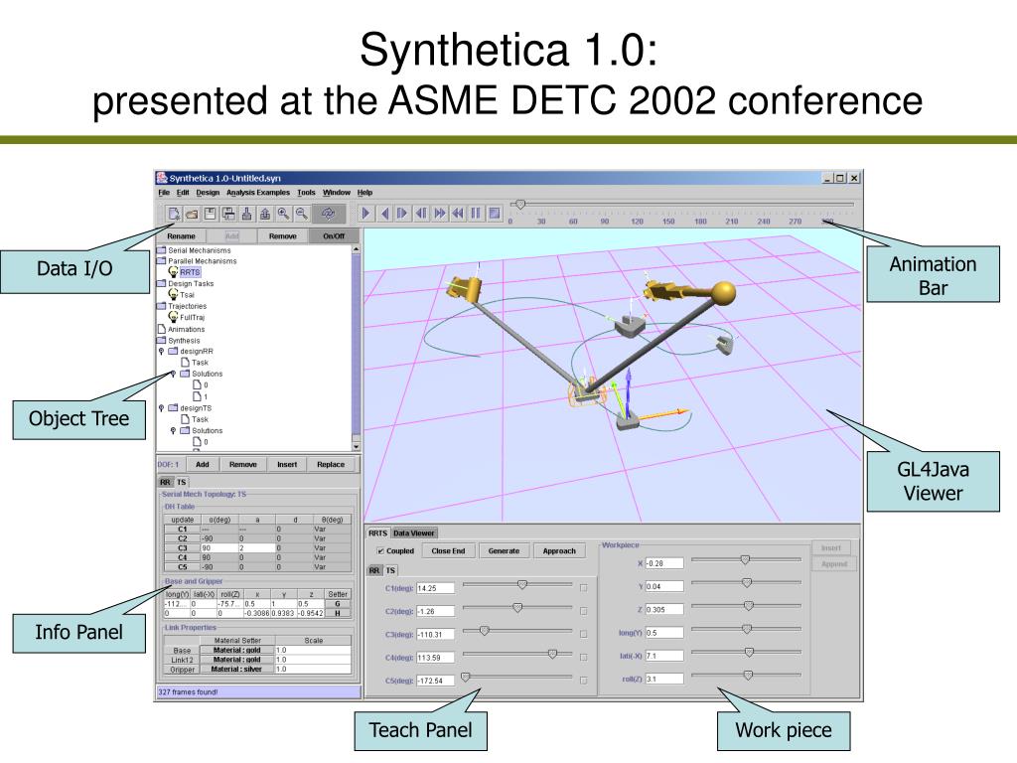Switch to the Data Viewer tab

[414, 534]
